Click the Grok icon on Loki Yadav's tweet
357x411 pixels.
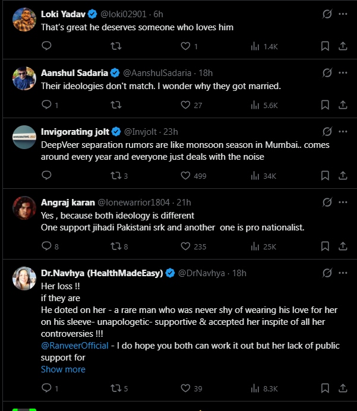pyautogui.click(x=326, y=14)
